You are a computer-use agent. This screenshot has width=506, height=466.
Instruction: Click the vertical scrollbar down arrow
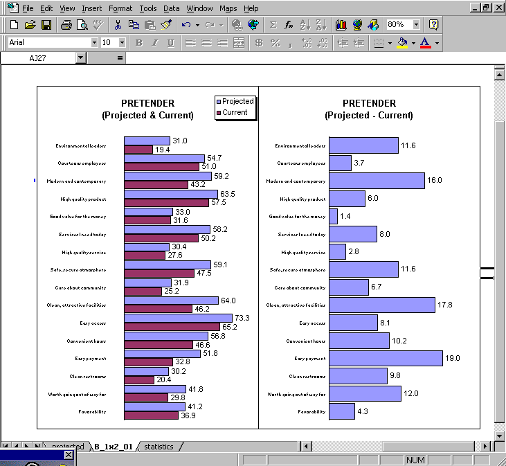point(499,436)
